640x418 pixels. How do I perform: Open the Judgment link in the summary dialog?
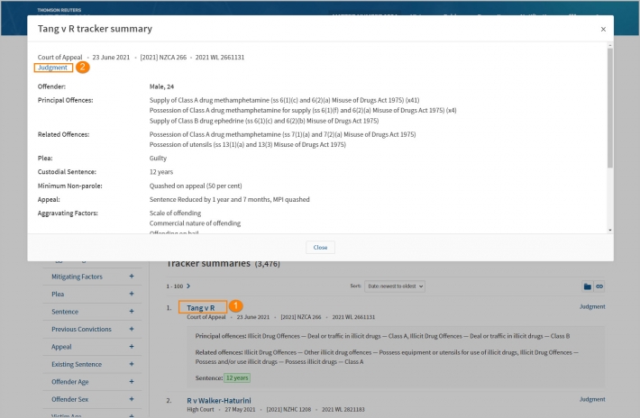pos(52,68)
